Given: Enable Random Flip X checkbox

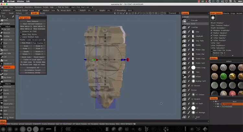Looking at the screenshot, I should 212,53.
